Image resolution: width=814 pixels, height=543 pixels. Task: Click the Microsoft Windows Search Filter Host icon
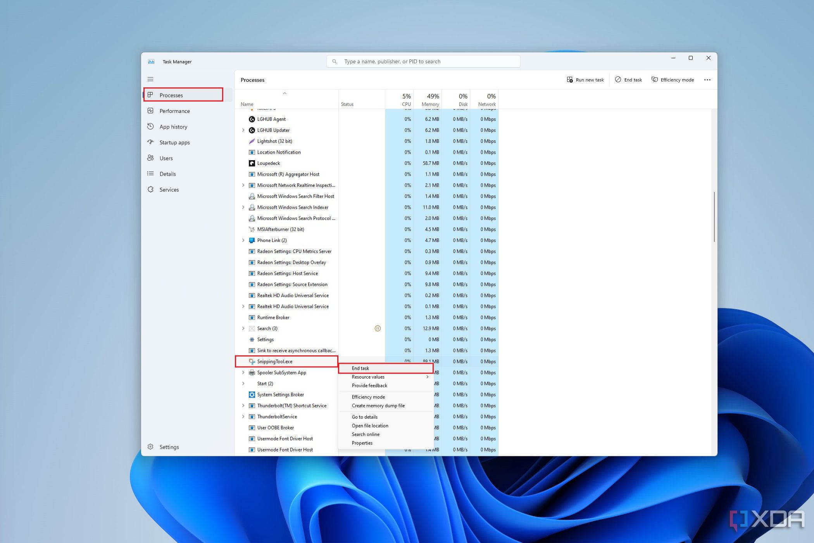[252, 196]
